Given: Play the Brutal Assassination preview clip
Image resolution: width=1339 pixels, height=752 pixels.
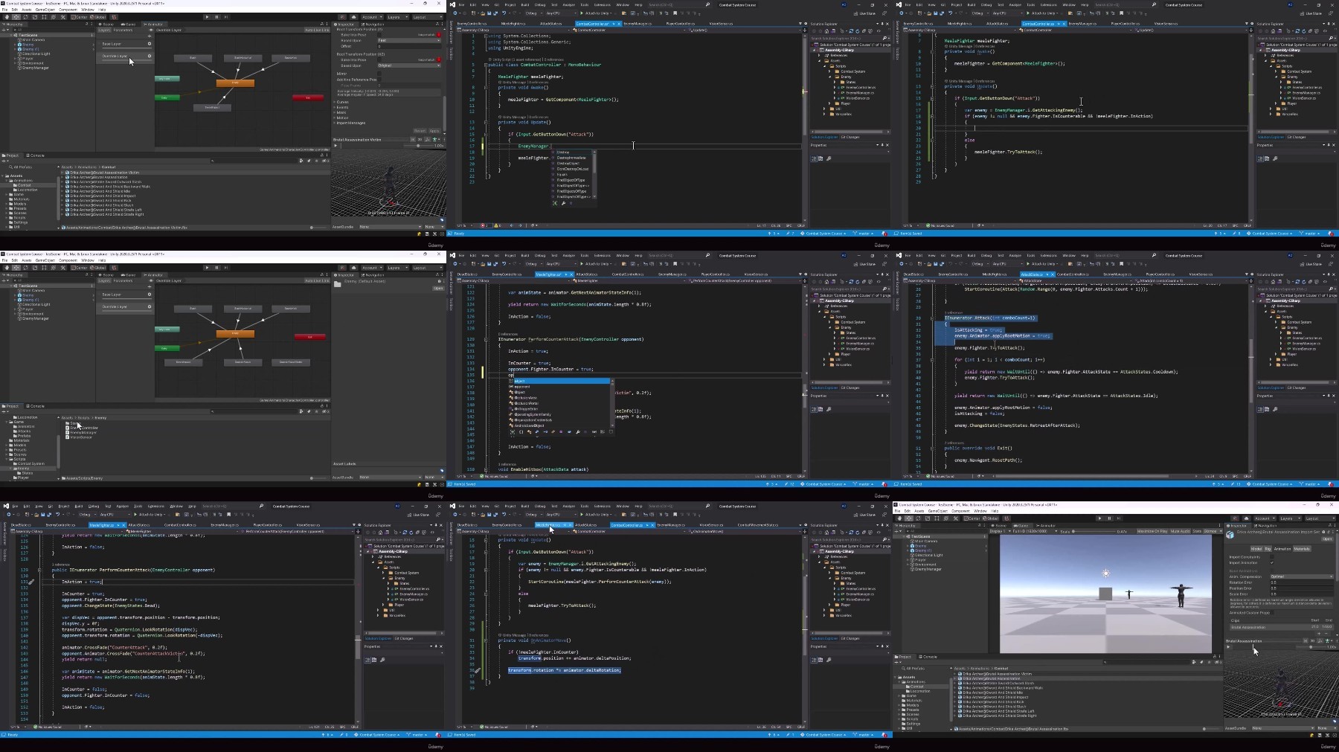Looking at the screenshot, I should tap(1228, 647).
